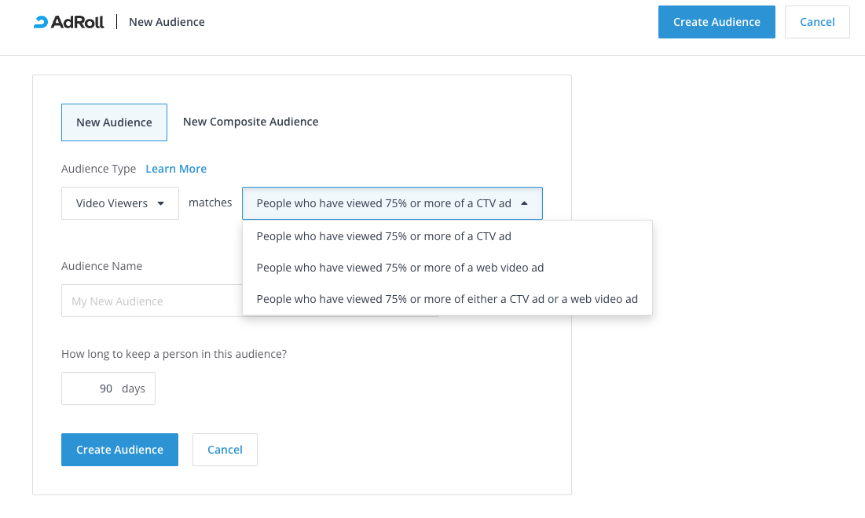The image size is (865, 518).
Task: Cancel using the button below the form
Action: point(225,450)
